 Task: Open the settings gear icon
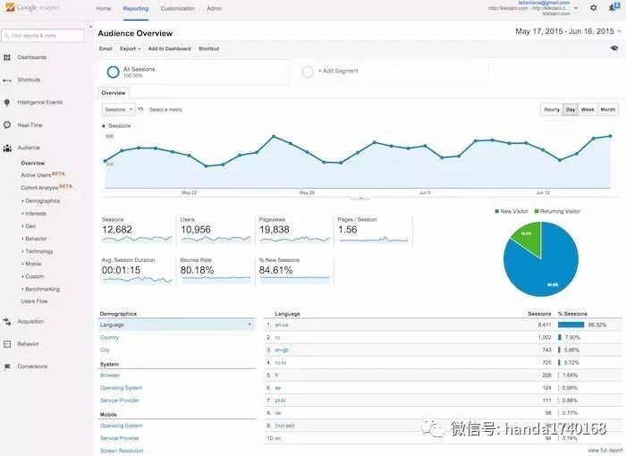click(x=594, y=7)
